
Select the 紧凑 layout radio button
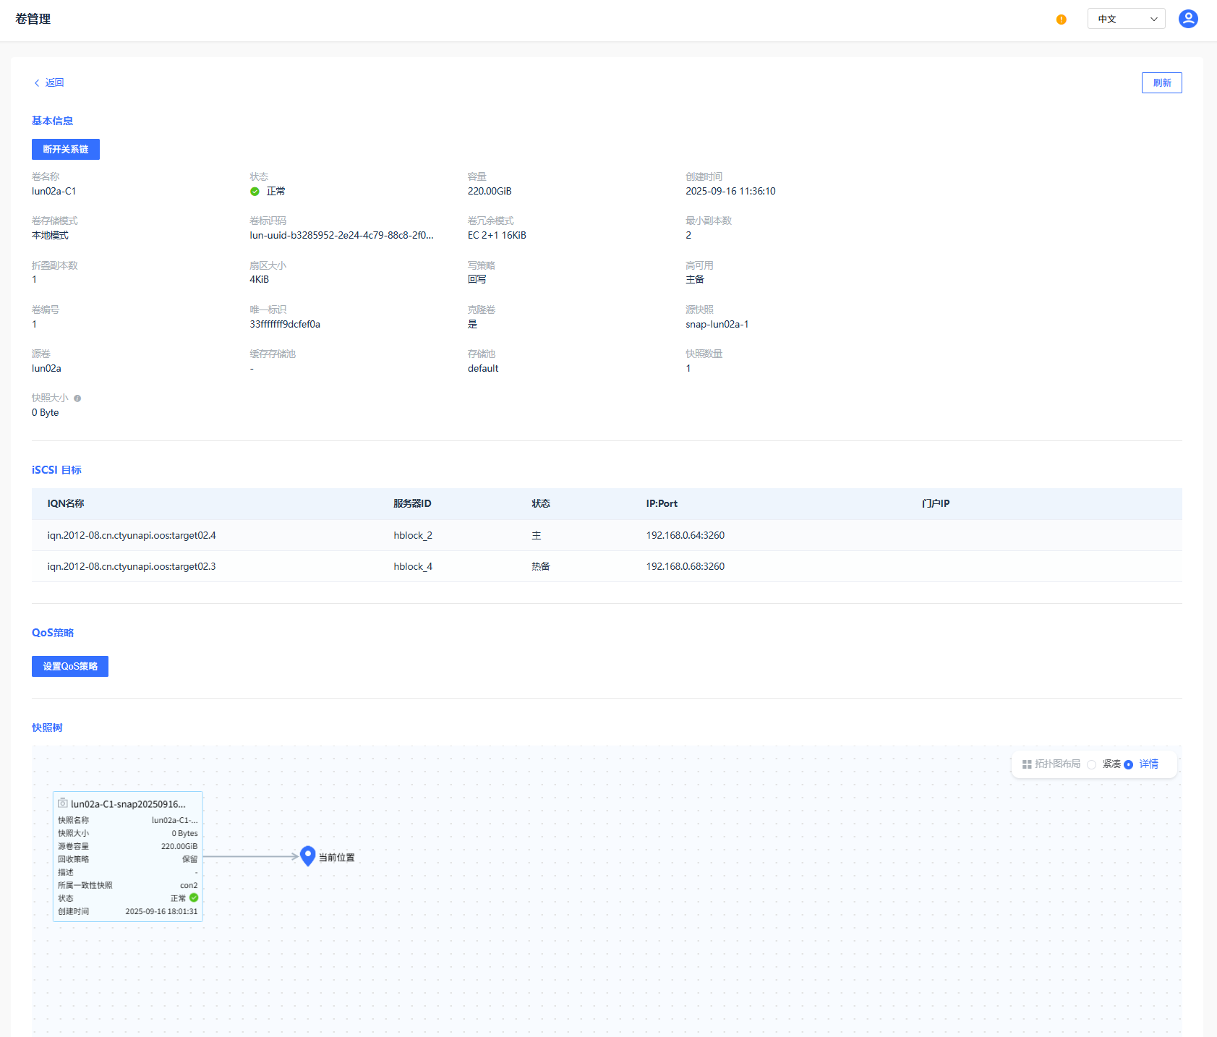pyautogui.click(x=1091, y=764)
